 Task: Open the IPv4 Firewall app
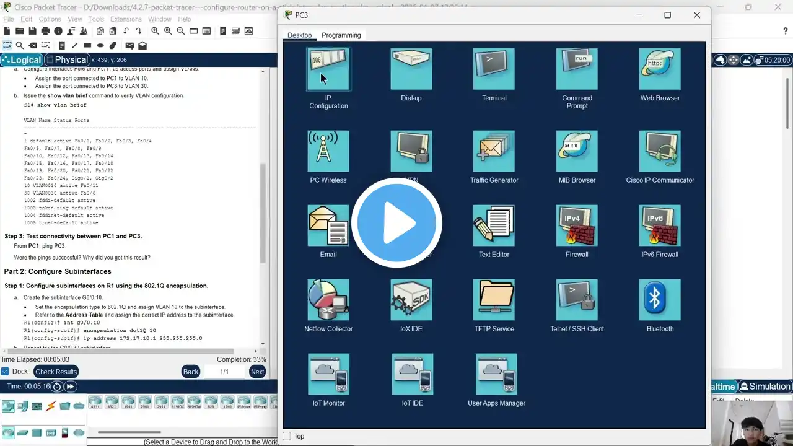pos(577,225)
